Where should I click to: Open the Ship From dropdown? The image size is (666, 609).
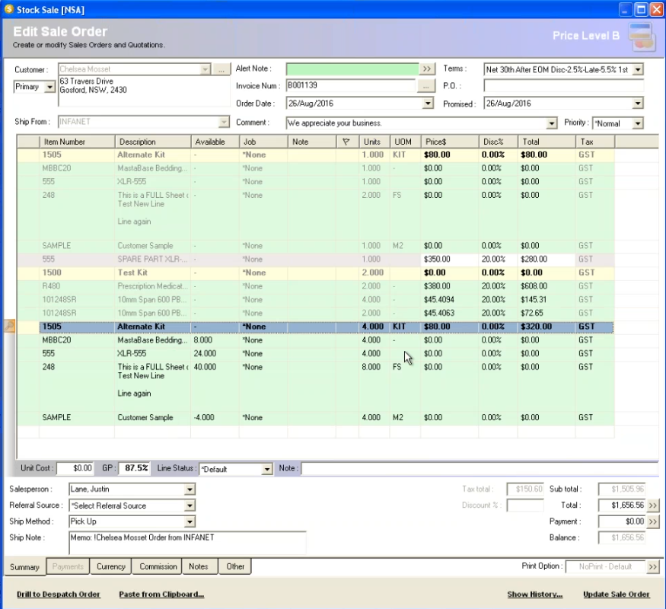pyautogui.click(x=224, y=122)
